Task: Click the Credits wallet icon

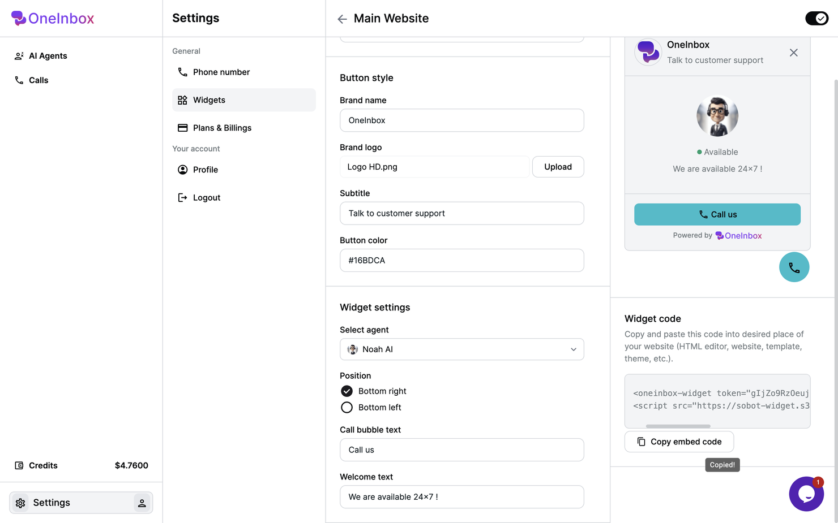Action: (19, 465)
